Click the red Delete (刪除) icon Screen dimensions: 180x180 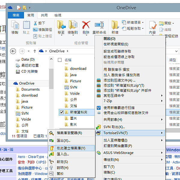tap(86, 25)
